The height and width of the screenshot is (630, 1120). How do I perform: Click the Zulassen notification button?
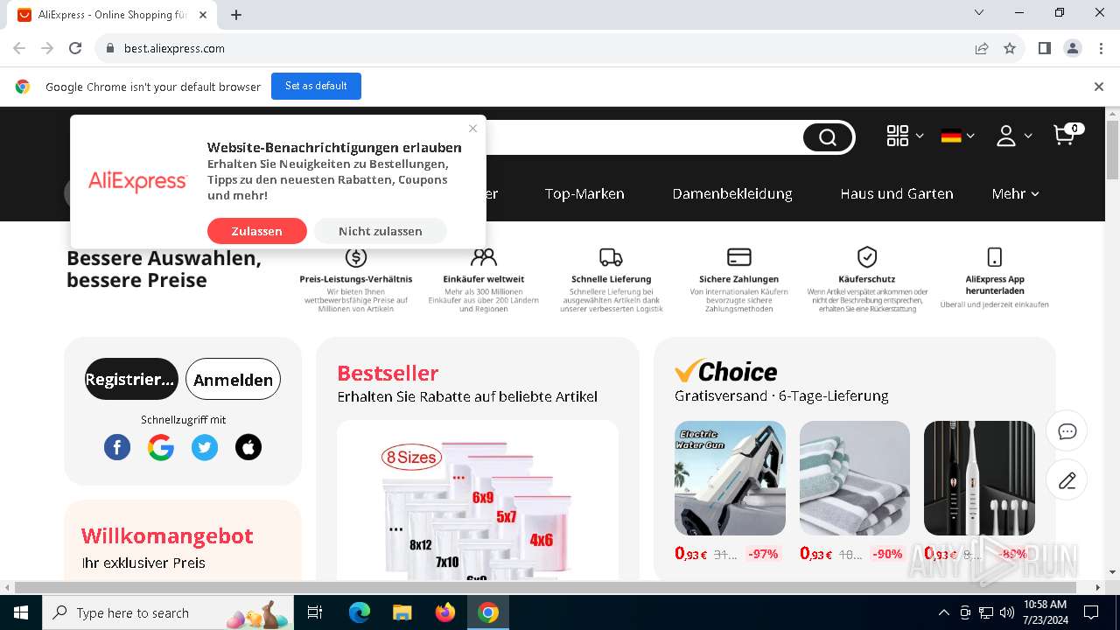(256, 231)
